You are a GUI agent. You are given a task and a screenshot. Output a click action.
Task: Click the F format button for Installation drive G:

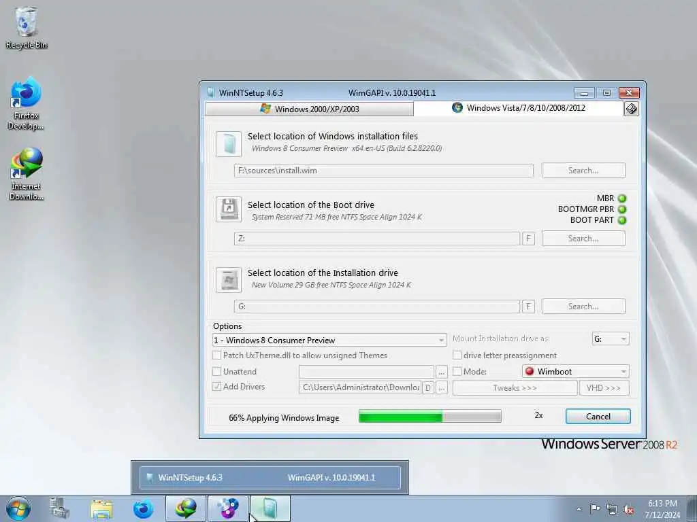click(x=528, y=307)
